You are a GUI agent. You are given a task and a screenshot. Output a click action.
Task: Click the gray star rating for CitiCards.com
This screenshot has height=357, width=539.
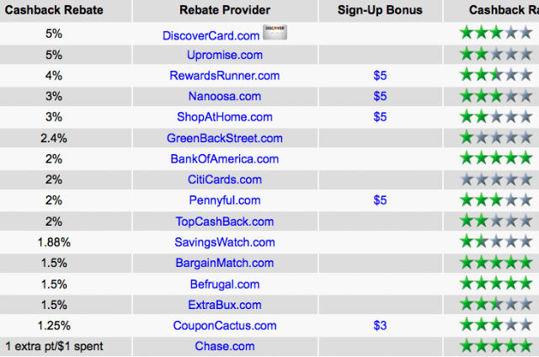click(496, 179)
